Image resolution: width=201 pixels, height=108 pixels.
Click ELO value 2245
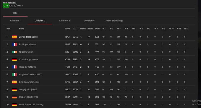pyautogui.click(x=75, y=37)
